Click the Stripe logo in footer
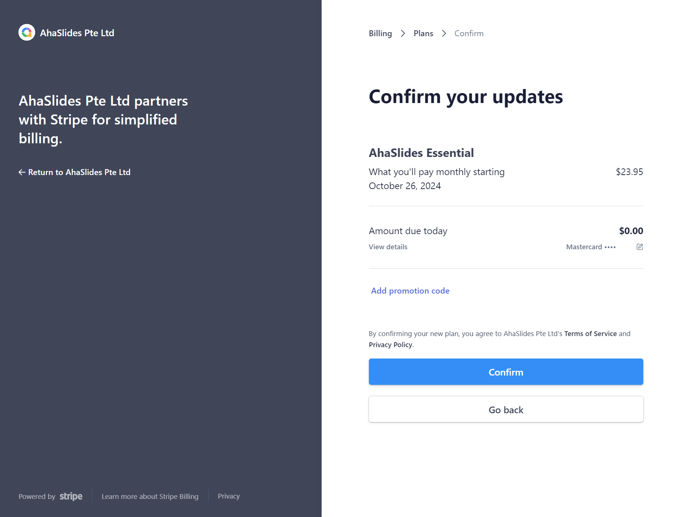The image size is (685, 517). coord(71,496)
